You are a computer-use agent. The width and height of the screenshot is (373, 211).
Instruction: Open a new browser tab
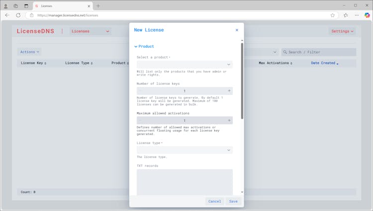click(x=98, y=6)
